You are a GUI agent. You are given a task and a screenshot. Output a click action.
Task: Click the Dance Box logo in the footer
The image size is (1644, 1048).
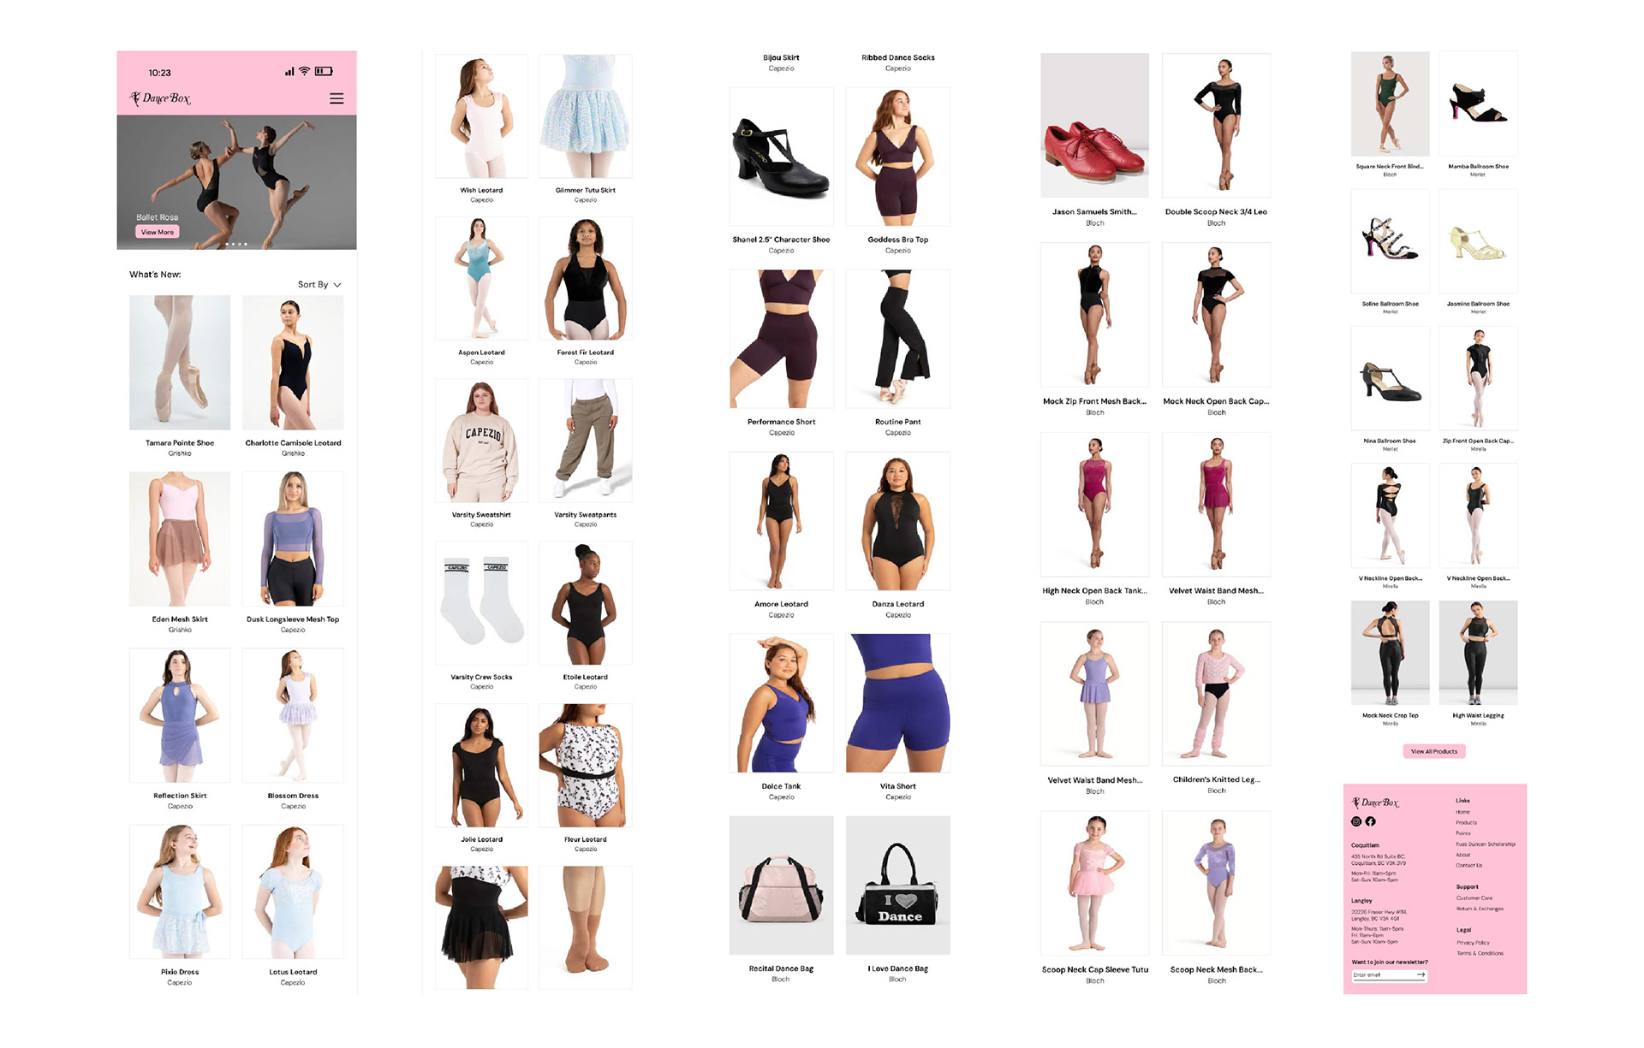(x=1375, y=802)
